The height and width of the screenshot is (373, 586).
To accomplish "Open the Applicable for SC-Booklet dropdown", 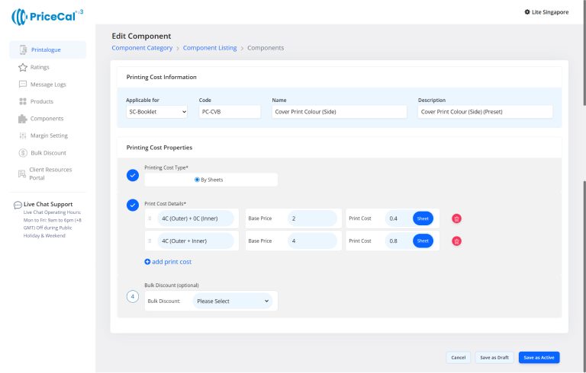I will click(157, 112).
